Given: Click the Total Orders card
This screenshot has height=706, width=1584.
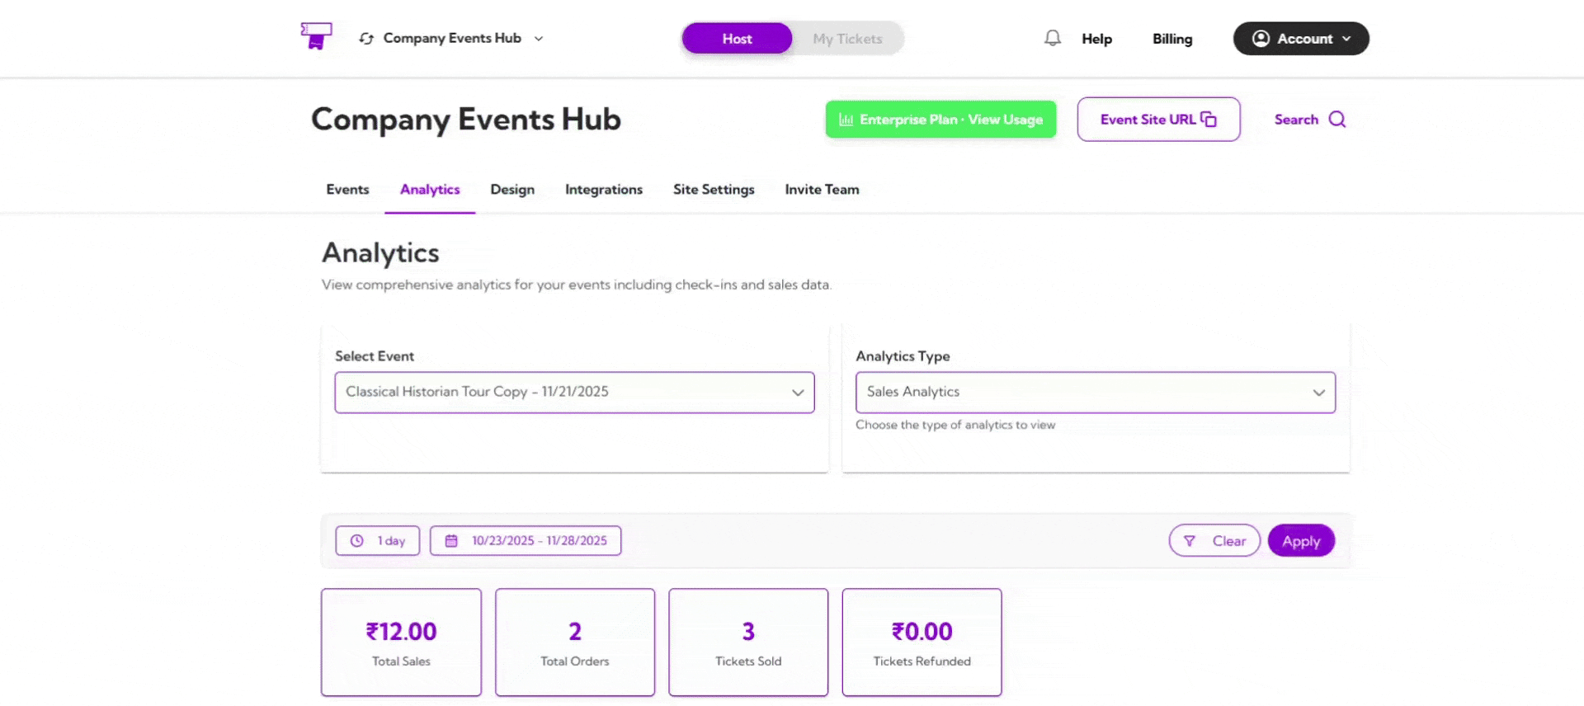Looking at the screenshot, I should coord(575,642).
